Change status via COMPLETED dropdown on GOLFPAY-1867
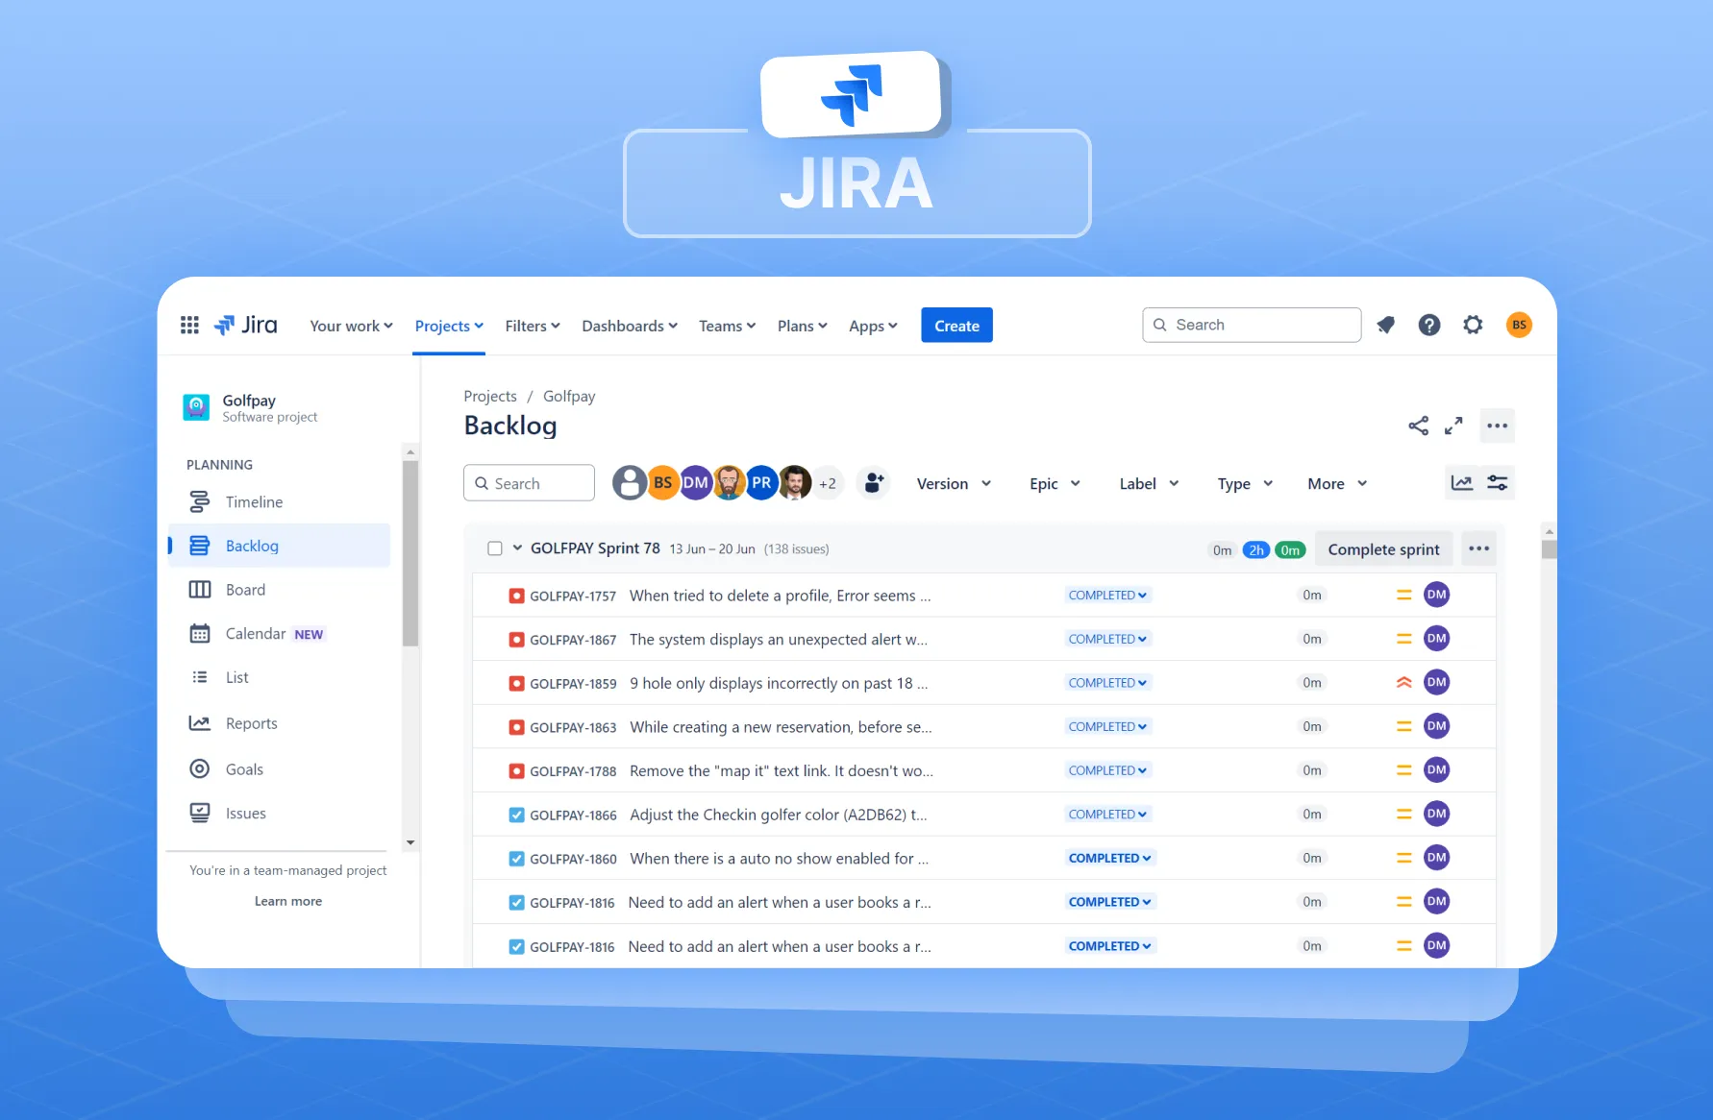 [1107, 638]
